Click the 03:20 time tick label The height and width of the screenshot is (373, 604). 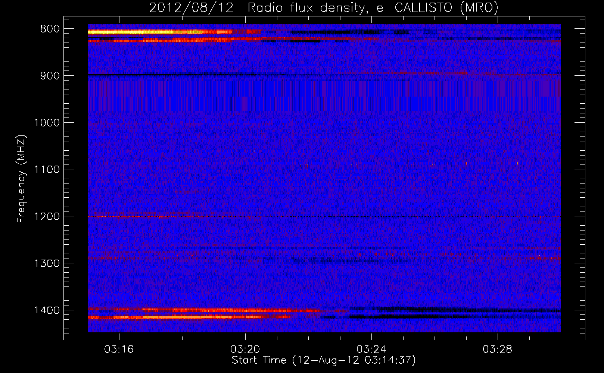[x=245, y=350]
